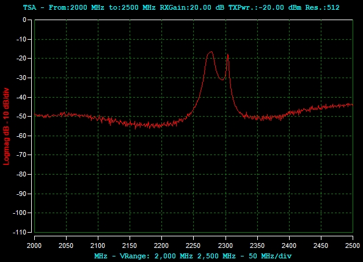
Task: Click the '2000' x-axis frequency label
Action: click(x=34, y=246)
